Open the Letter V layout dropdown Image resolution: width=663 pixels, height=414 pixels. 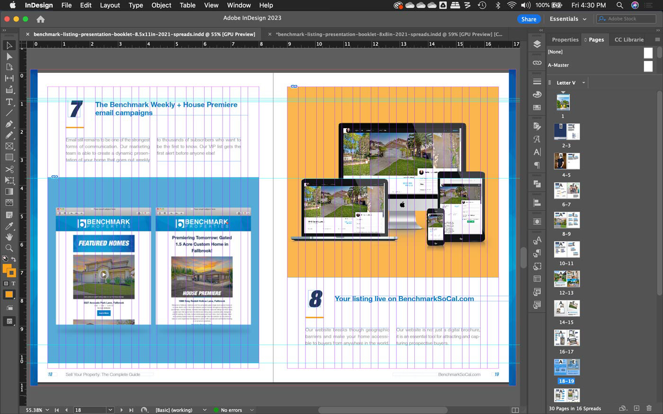[583, 83]
